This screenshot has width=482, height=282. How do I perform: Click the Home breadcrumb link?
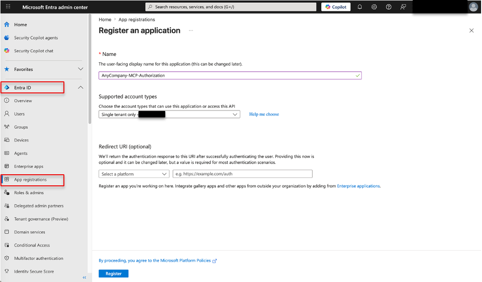(x=105, y=19)
